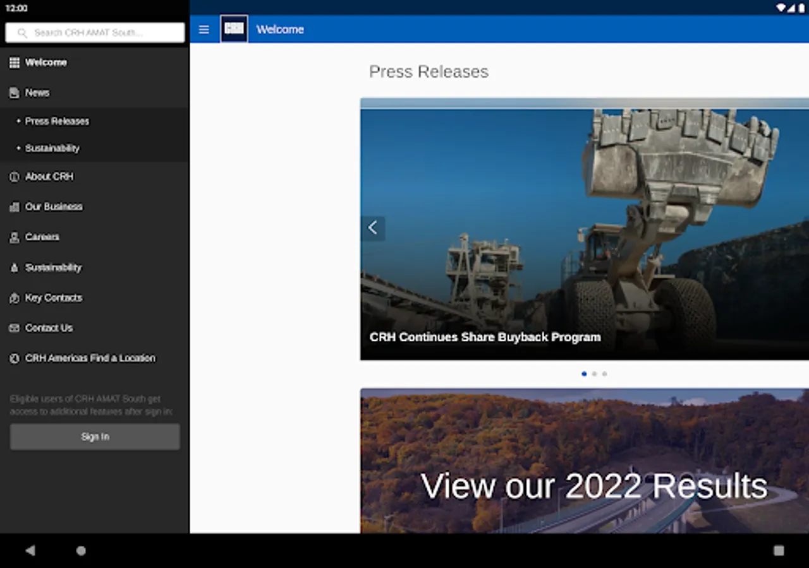Select the third carousel page dot
The width and height of the screenshot is (809, 568).
(604, 374)
